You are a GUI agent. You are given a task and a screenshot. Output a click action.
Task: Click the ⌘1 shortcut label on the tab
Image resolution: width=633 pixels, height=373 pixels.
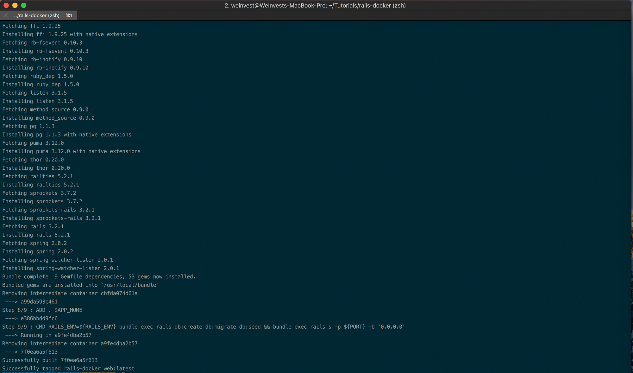69,16
